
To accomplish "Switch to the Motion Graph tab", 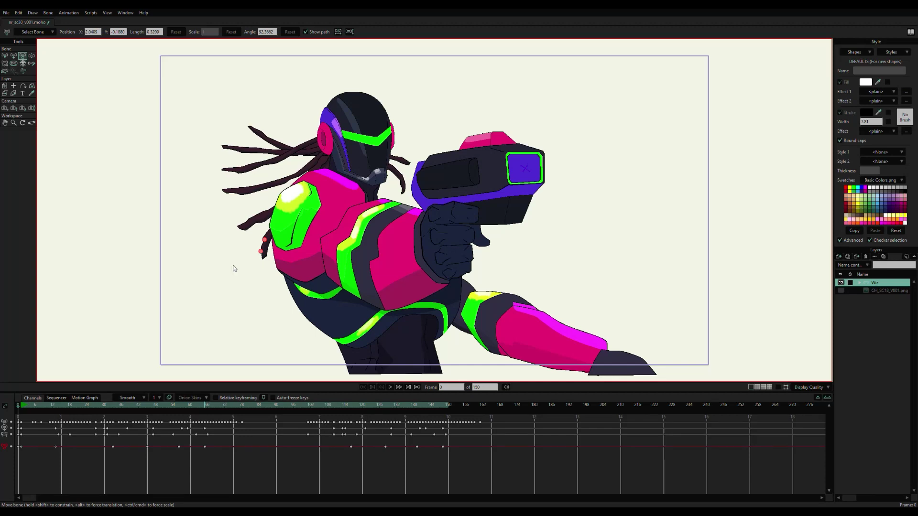I will click(84, 398).
